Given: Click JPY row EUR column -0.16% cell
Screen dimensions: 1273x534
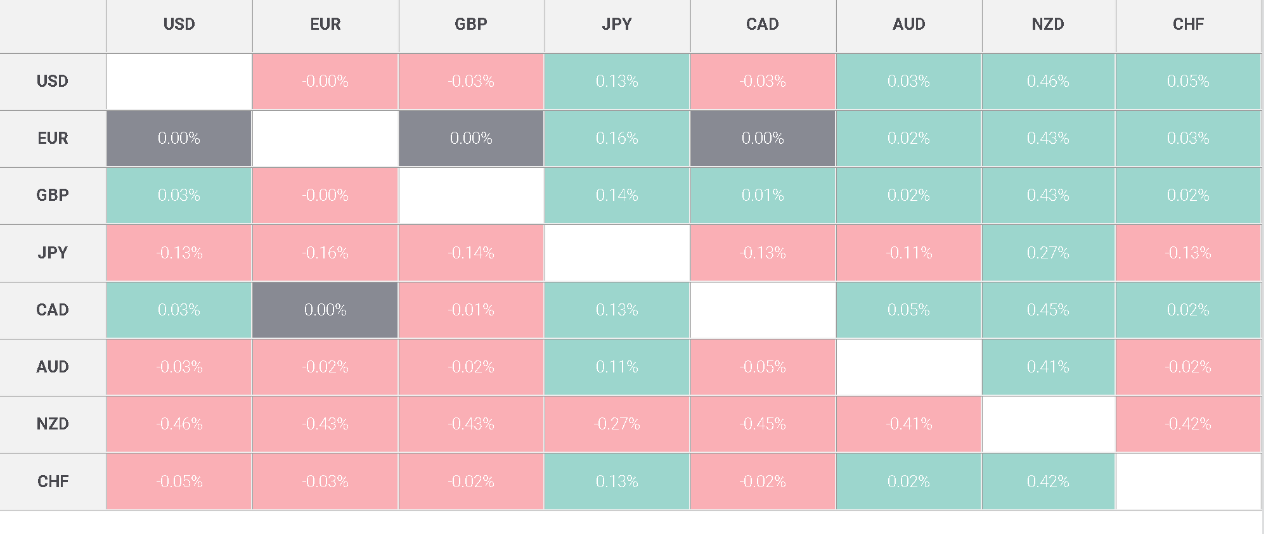Looking at the screenshot, I should pos(325,253).
